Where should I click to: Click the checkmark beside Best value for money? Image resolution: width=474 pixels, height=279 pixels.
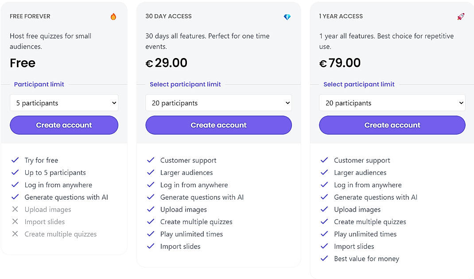324,259
